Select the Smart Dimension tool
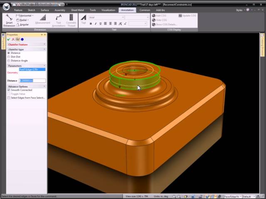 [x=9, y=20]
